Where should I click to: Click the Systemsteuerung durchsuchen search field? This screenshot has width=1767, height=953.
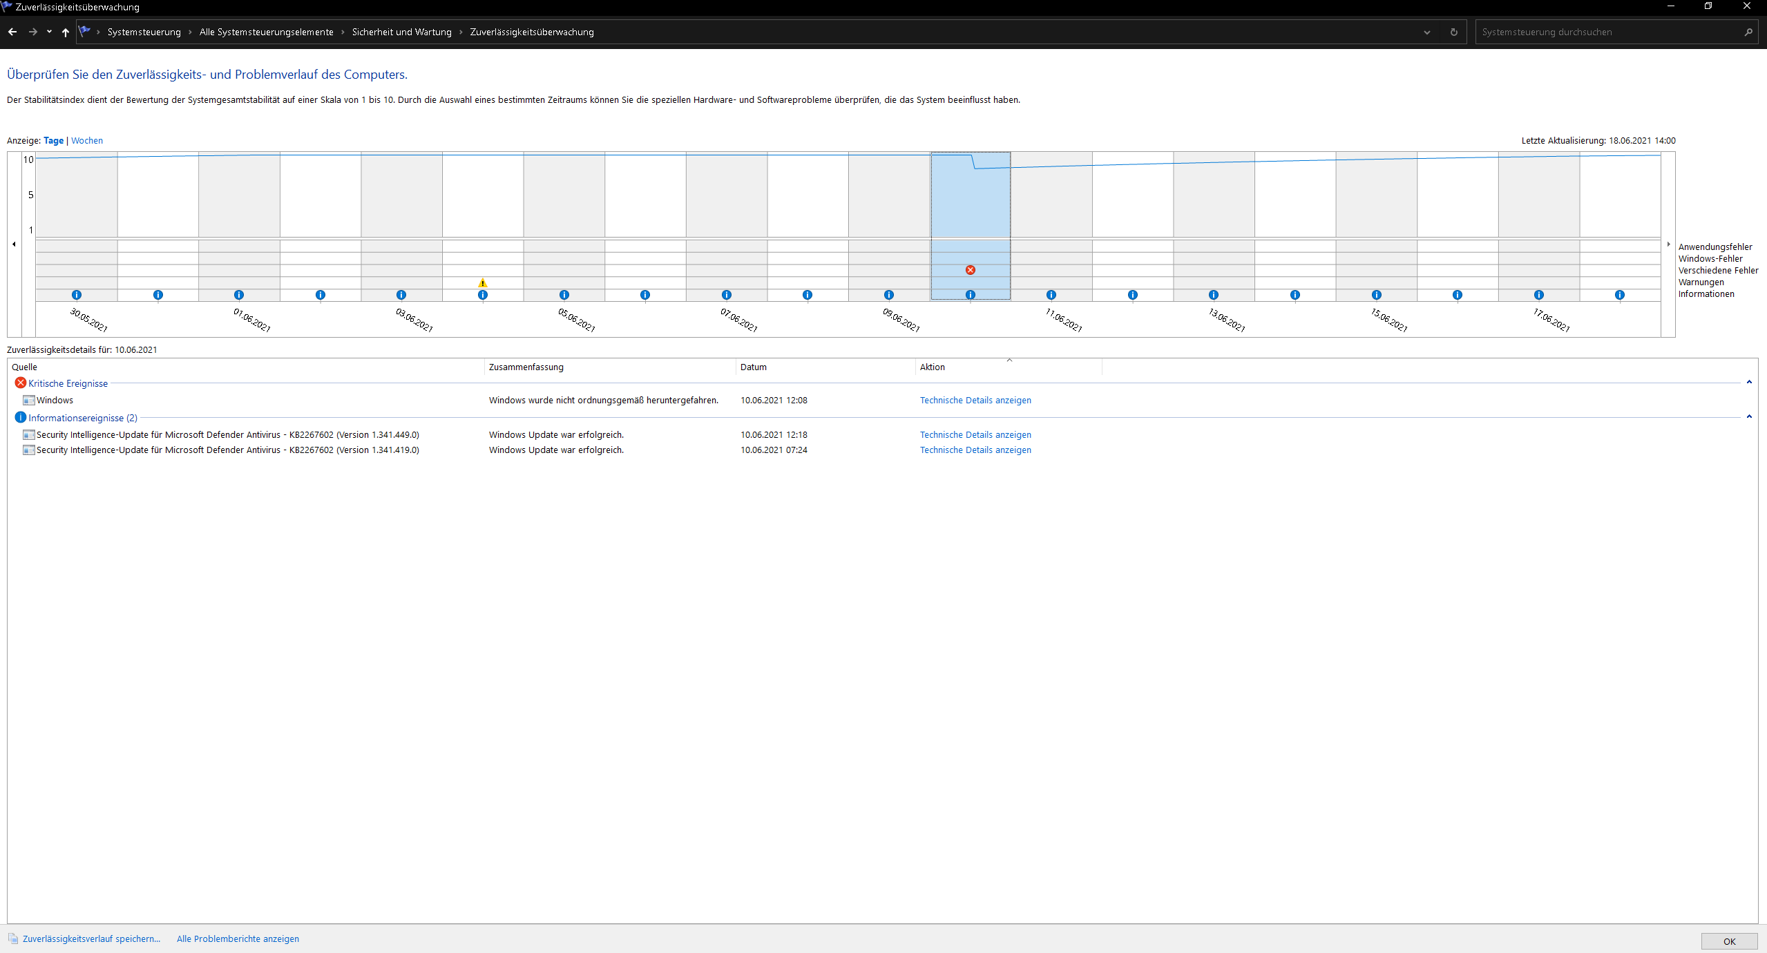point(1603,32)
